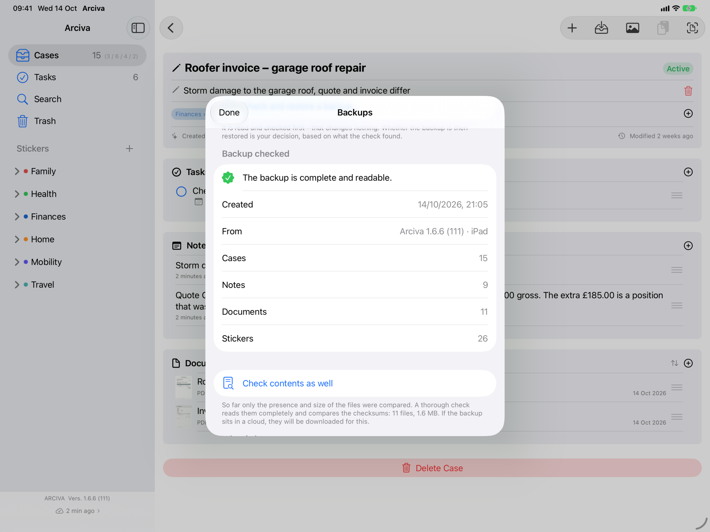The height and width of the screenshot is (532, 710).
Task: Open cloud sync status 2 min ago
Action: 78,510
